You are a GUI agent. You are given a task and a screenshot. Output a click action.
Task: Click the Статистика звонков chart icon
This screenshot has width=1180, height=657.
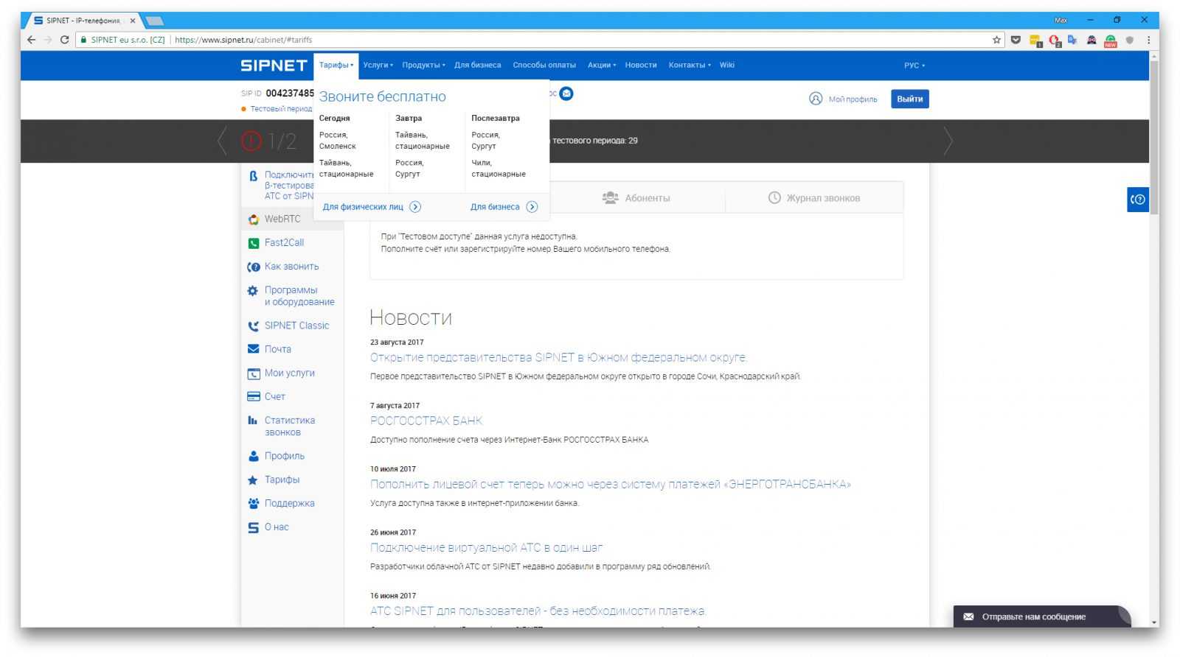[x=253, y=421]
